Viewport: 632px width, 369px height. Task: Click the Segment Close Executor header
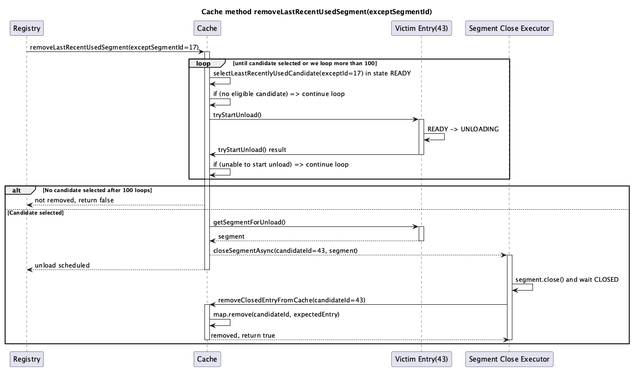pos(508,28)
